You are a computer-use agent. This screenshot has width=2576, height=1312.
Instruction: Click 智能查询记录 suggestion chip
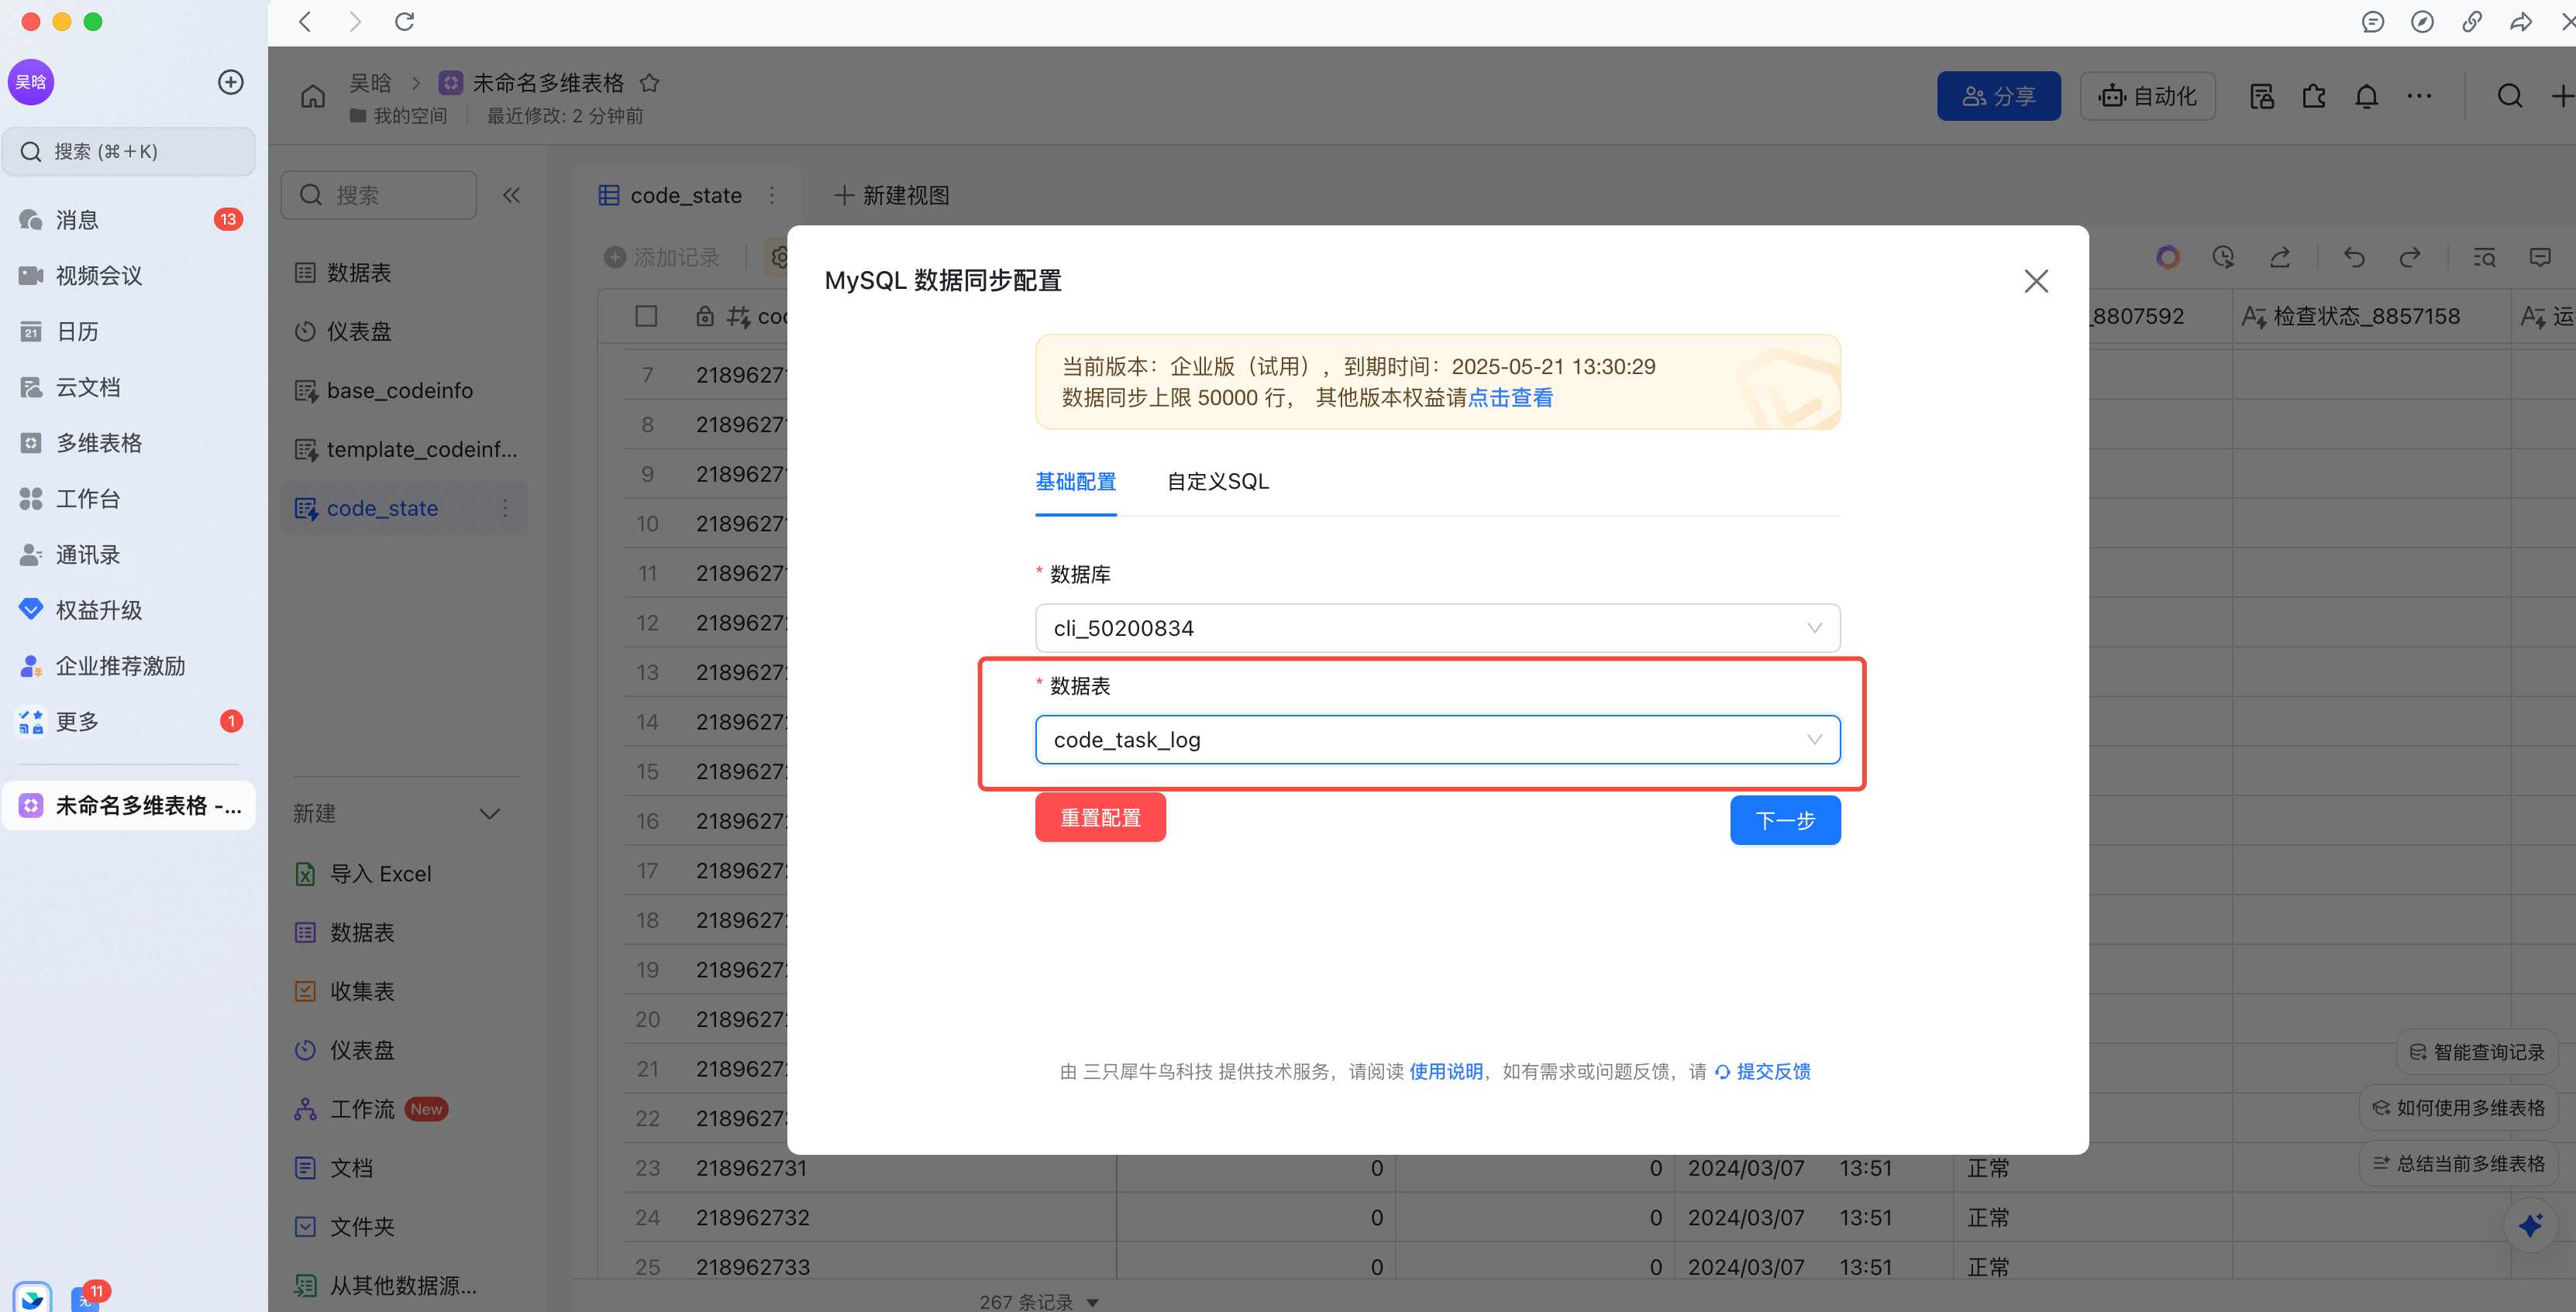pos(2476,1053)
